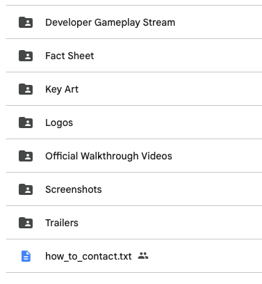The width and height of the screenshot is (262, 284).
Task: Click the shared people icon beside how_to_contact.txt
Action: [143, 255]
